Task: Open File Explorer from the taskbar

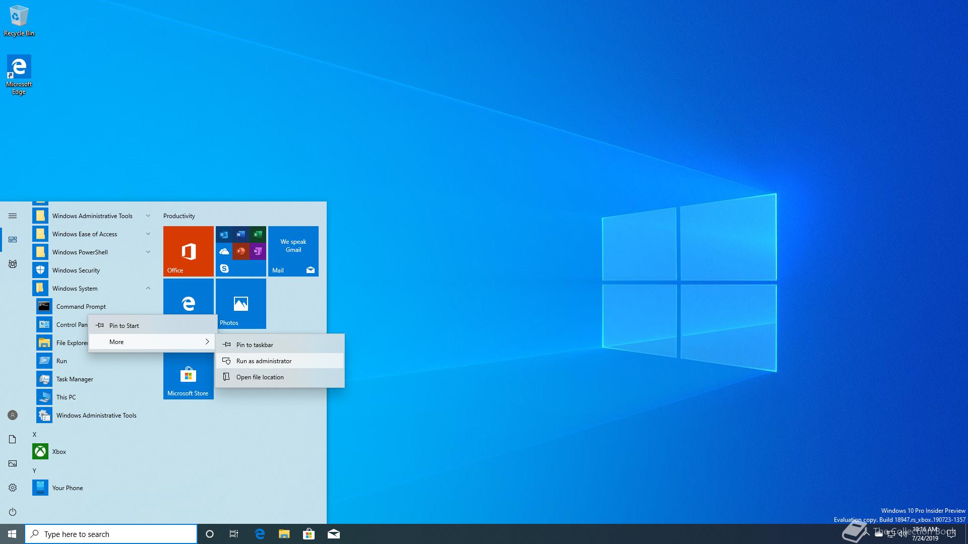Action: click(284, 534)
